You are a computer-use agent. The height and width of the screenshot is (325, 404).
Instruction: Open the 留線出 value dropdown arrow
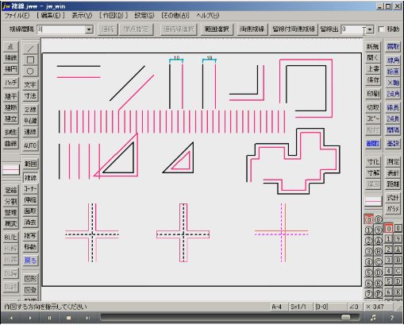click(x=370, y=29)
